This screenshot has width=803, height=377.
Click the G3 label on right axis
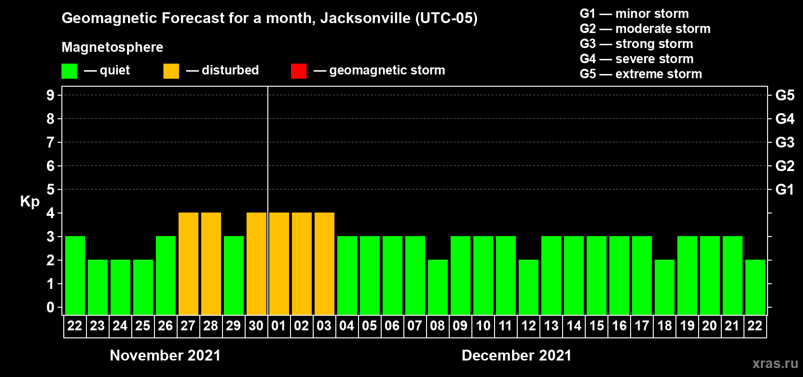(x=785, y=142)
